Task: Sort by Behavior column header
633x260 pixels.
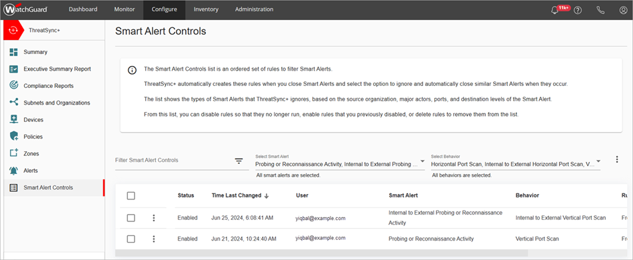Action: coord(527,195)
